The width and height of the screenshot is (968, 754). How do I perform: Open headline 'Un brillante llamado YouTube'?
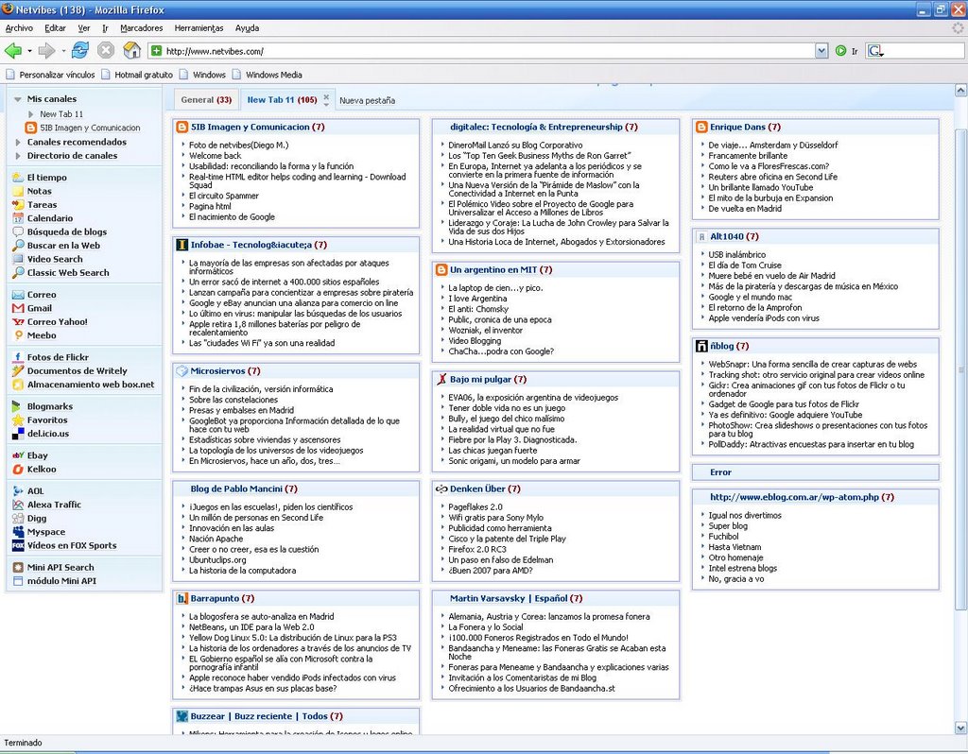[761, 188]
